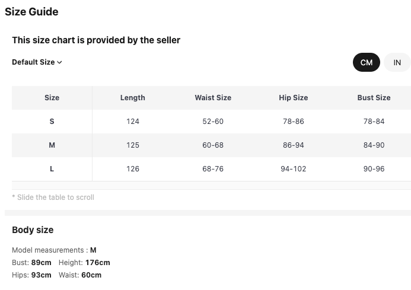This screenshot has height=290, width=411.
Task: Click the Body size heading
Action: tap(33, 230)
